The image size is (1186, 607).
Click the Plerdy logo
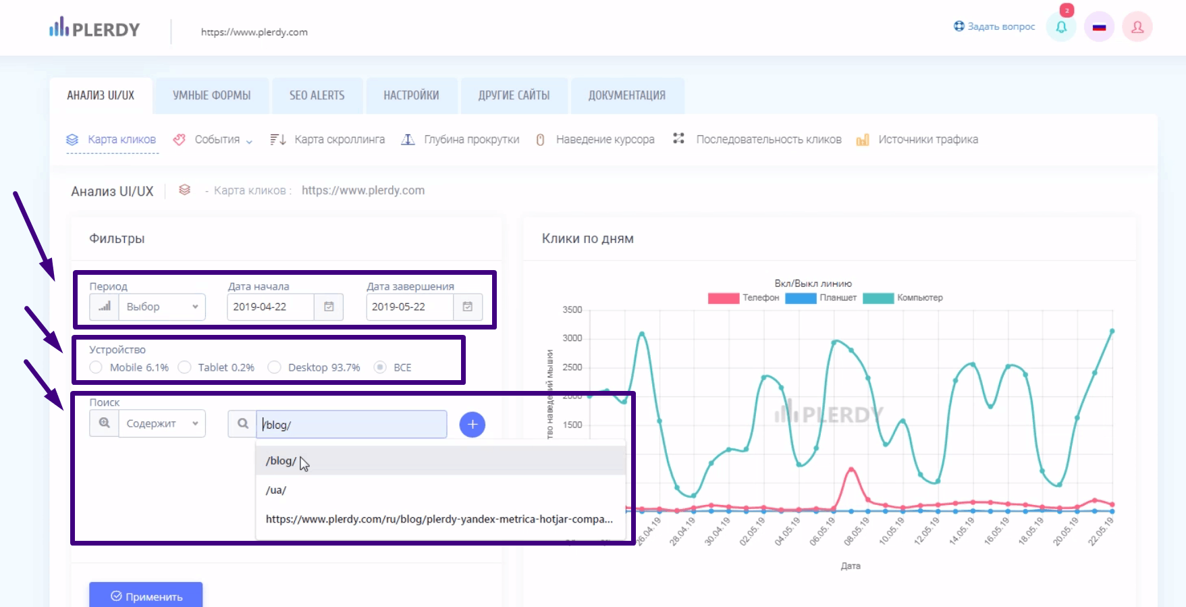point(95,28)
